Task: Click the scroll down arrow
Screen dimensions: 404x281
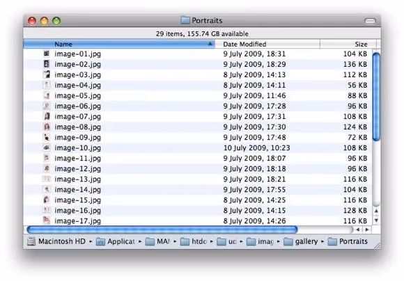Action: pos(376,220)
